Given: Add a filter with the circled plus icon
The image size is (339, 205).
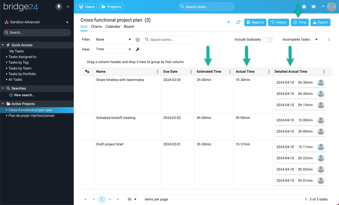Looking at the screenshot, I should pos(138,40).
